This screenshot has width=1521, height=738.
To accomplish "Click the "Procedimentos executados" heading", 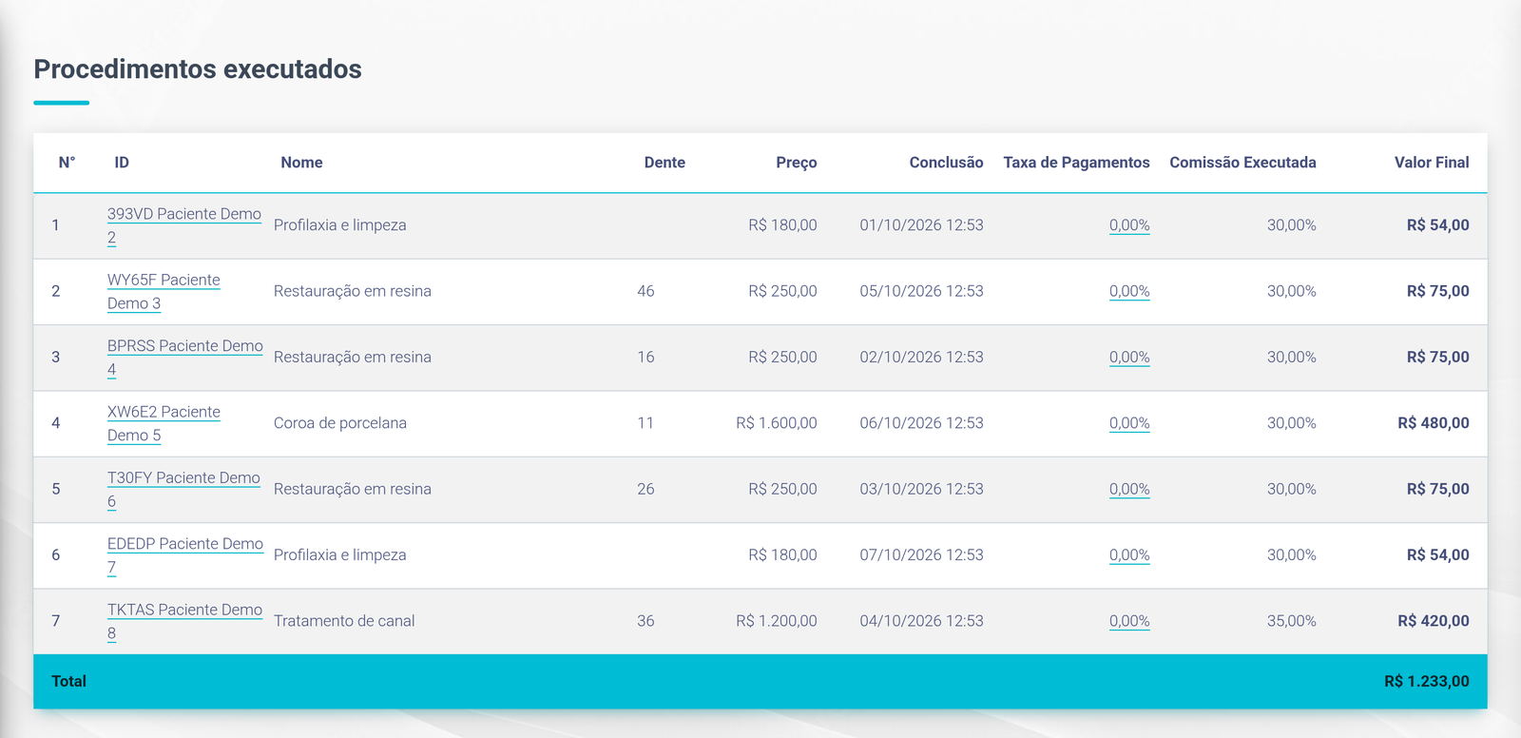I will [x=198, y=69].
